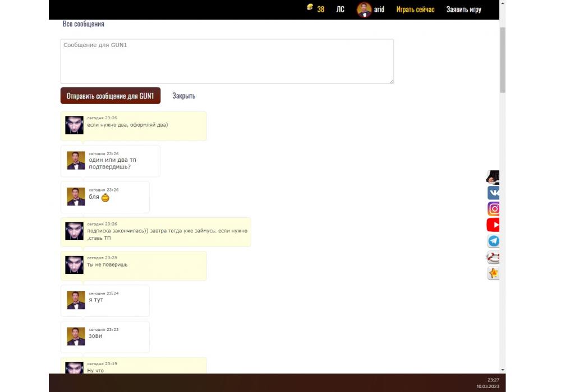The image size is (561, 392).
Task: Click the 38 coin balance
Action: coord(320,10)
